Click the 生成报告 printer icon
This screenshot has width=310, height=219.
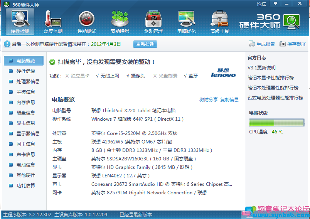click(251, 44)
